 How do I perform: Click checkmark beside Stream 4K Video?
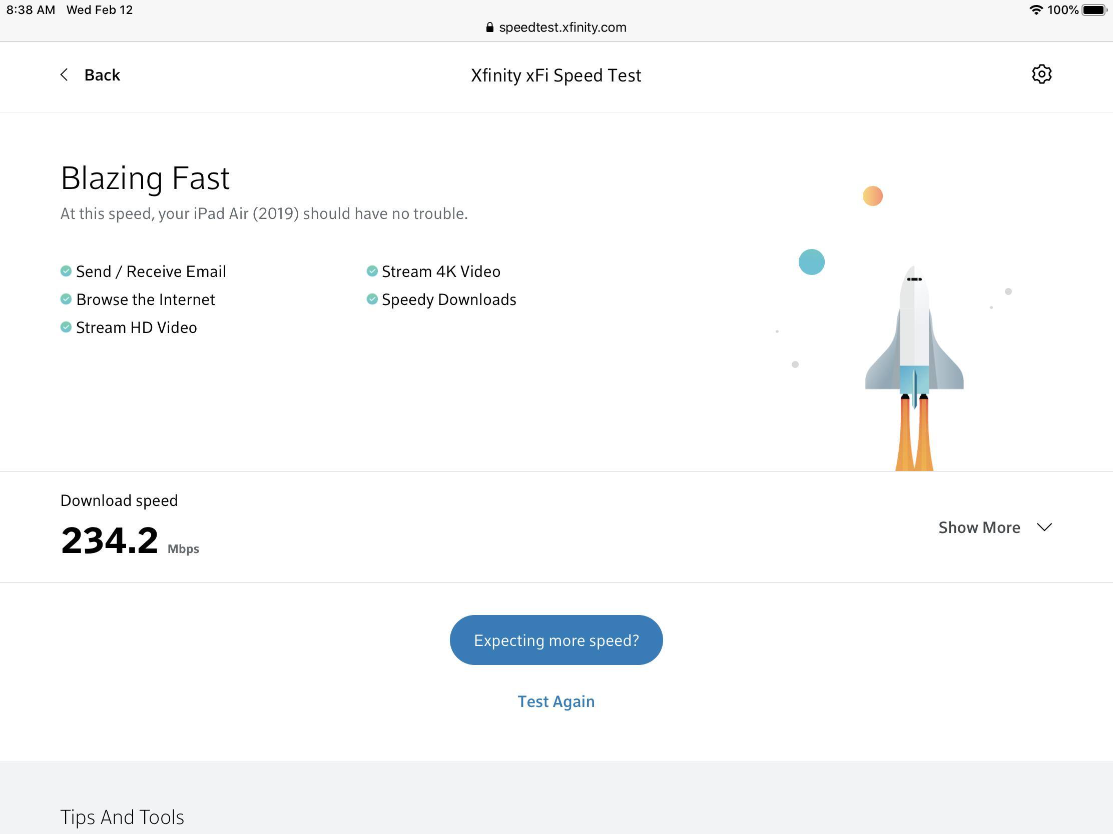click(372, 271)
